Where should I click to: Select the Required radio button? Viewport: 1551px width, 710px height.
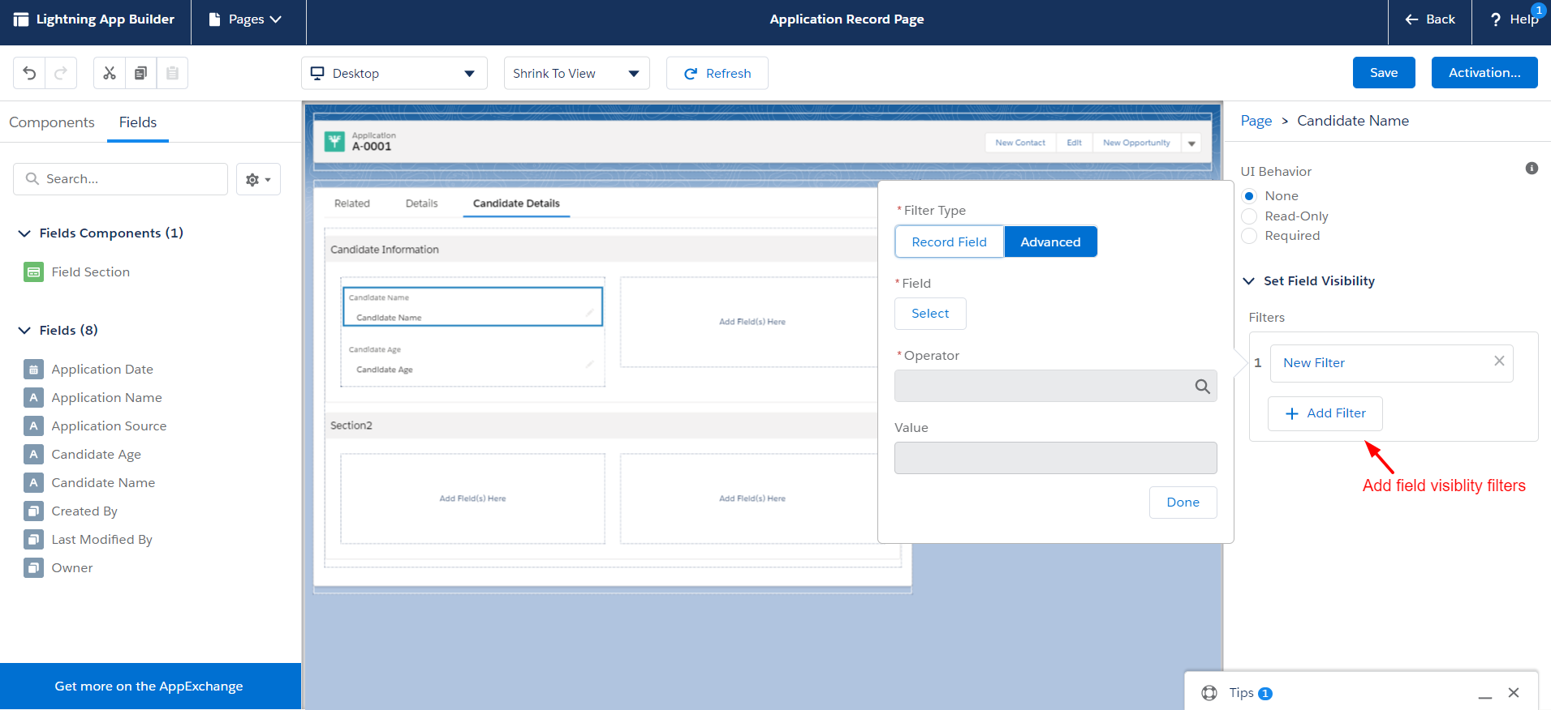click(1250, 236)
